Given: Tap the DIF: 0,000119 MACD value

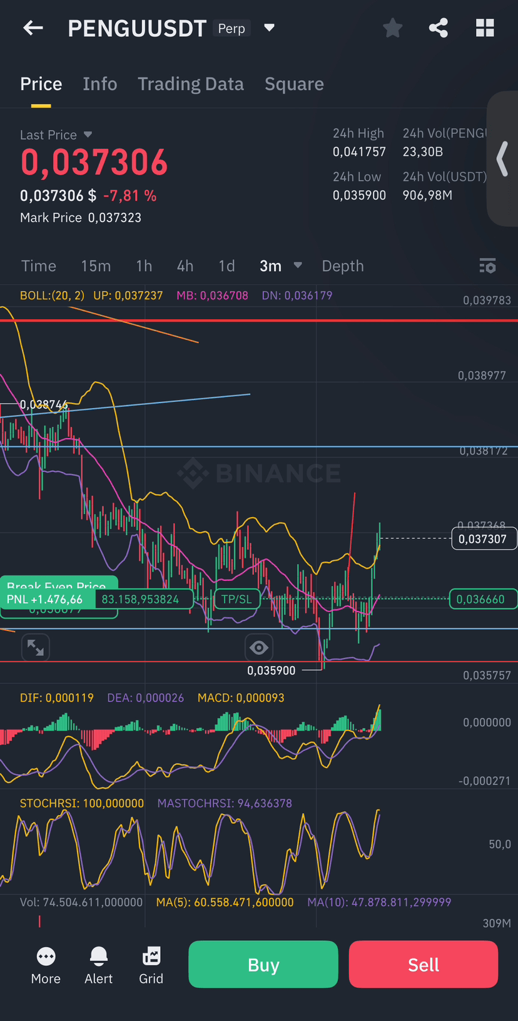Looking at the screenshot, I should [57, 698].
